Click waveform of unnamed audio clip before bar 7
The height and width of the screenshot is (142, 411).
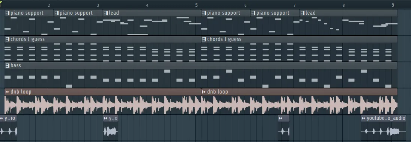pos(284,131)
